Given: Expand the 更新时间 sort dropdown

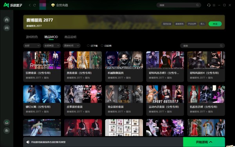Looking at the screenshot, I should pyautogui.click(x=72, y=46).
